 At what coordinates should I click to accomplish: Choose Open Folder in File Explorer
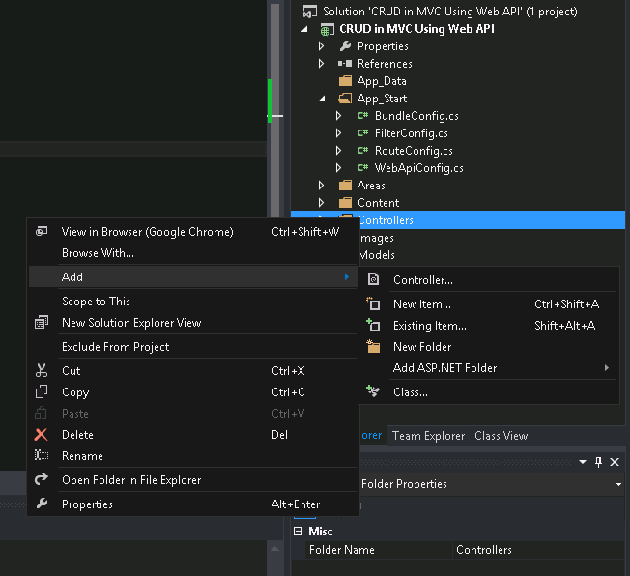(x=193, y=480)
